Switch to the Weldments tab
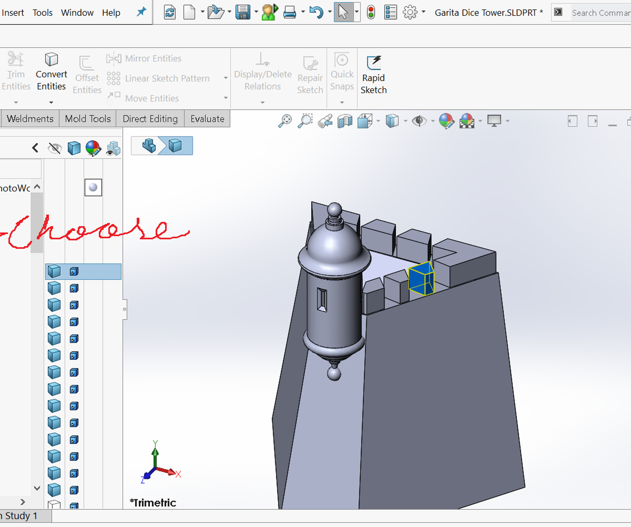The width and height of the screenshot is (631, 527). (30, 119)
